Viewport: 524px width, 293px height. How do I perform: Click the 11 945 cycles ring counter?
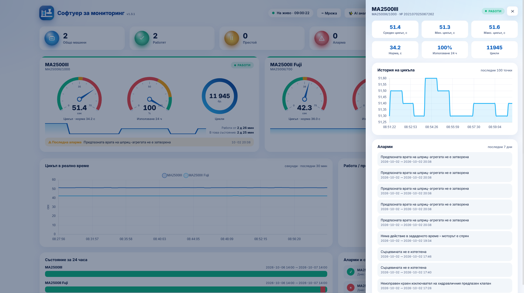(x=220, y=96)
